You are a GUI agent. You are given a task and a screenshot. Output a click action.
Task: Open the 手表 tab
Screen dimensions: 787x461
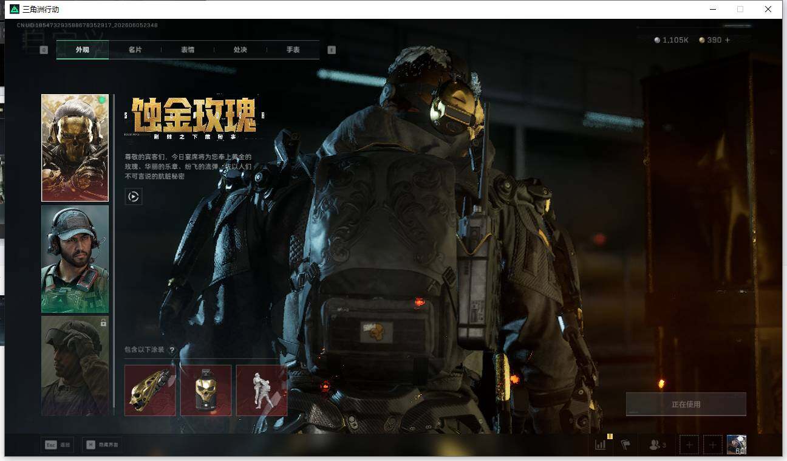click(293, 50)
